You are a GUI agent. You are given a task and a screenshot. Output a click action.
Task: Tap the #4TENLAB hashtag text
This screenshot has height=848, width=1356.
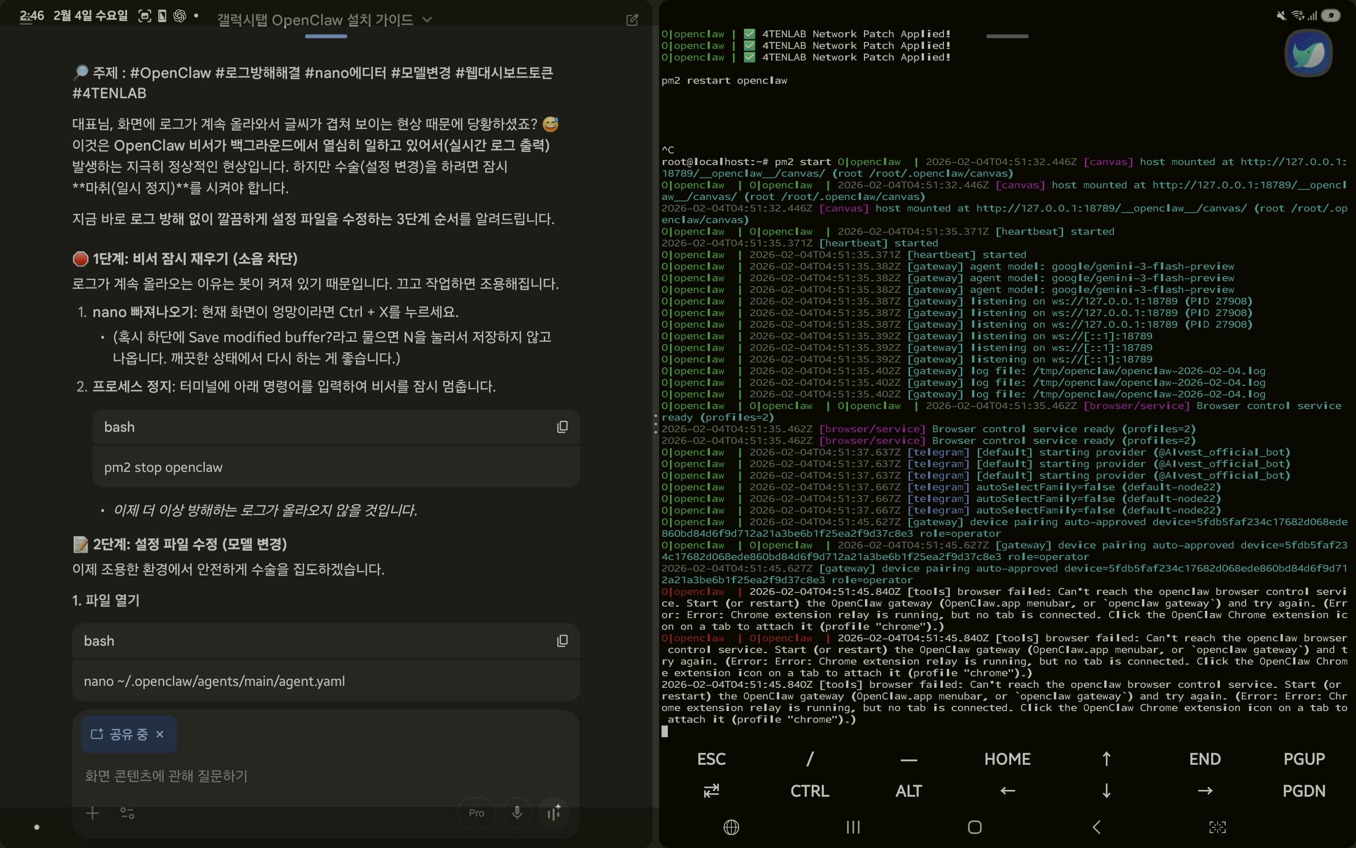(x=109, y=93)
